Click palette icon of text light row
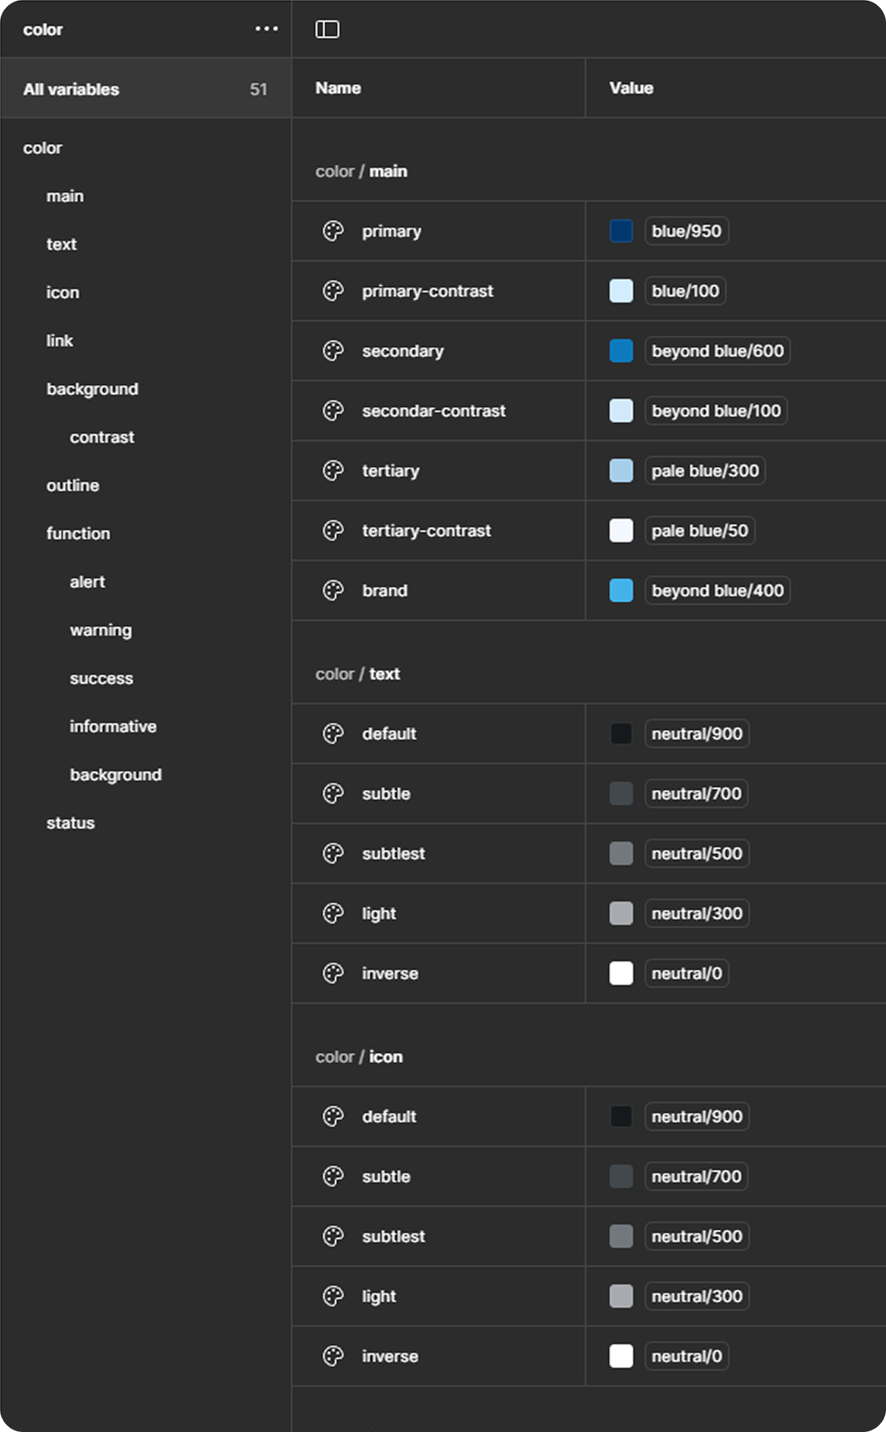 333,913
